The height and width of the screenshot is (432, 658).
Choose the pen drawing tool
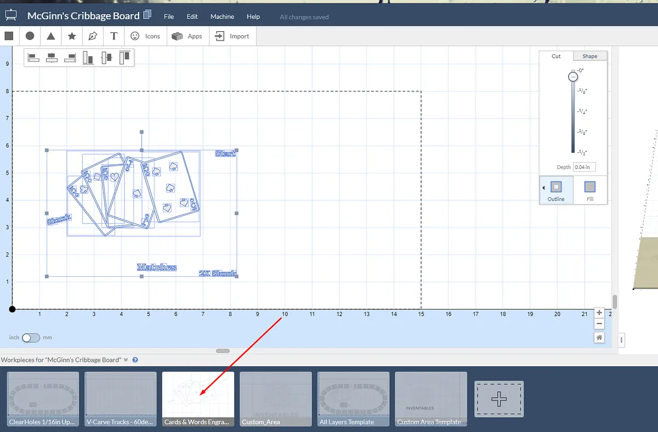click(93, 36)
